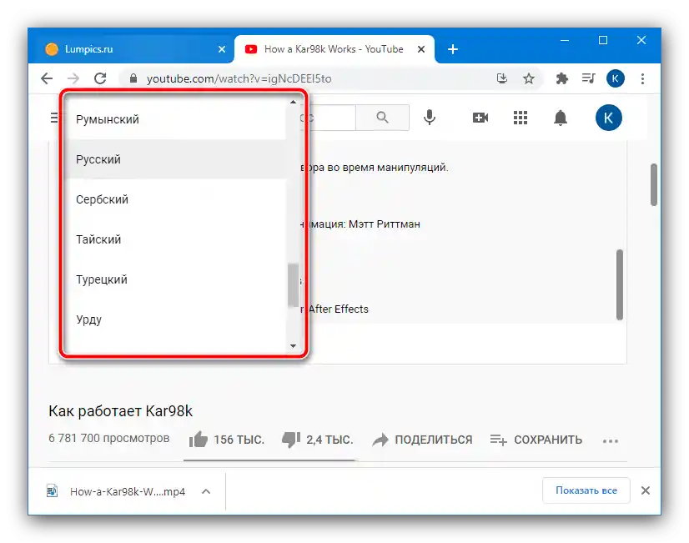Click the language list scroll-down arrow

[x=293, y=346]
